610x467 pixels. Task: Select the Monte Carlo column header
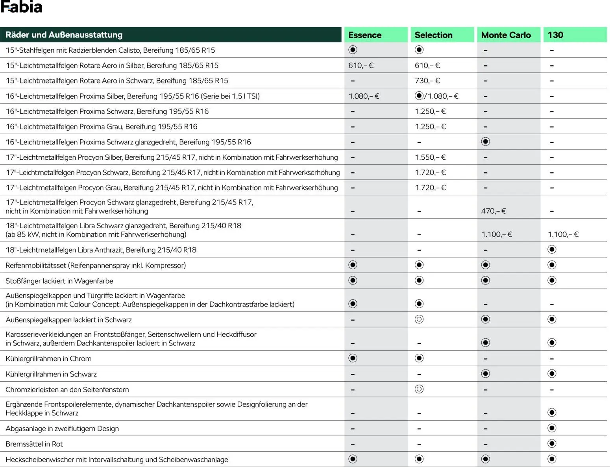tap(506, 35)
